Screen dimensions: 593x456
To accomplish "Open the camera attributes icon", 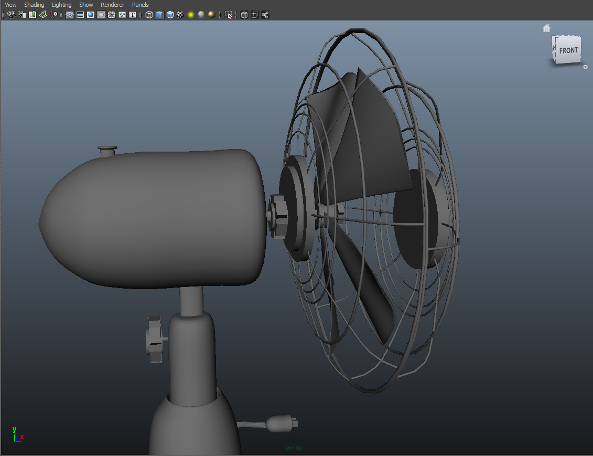I will click(x=22, y=15).
